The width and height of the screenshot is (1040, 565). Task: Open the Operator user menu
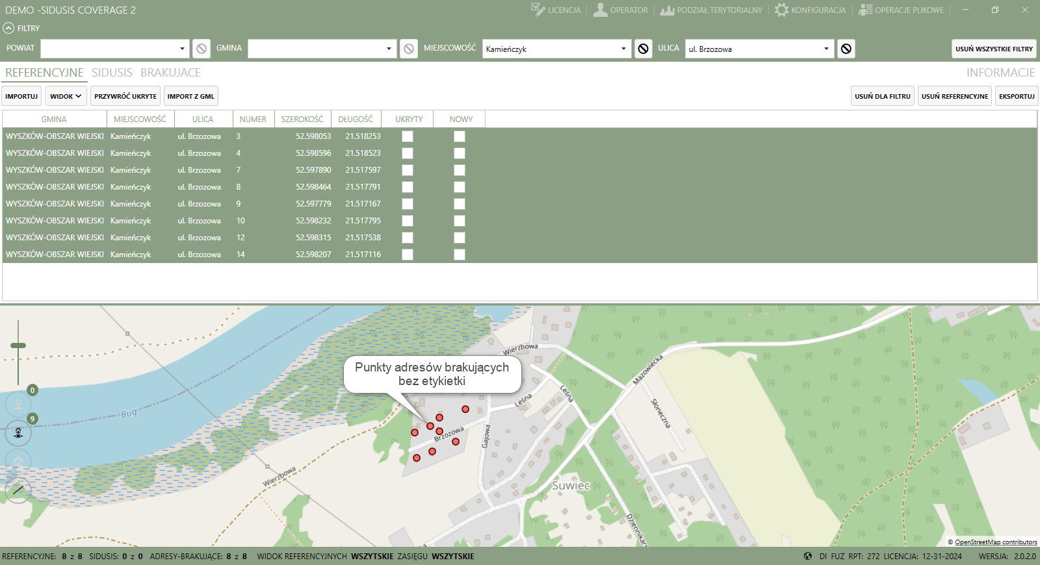620,10
